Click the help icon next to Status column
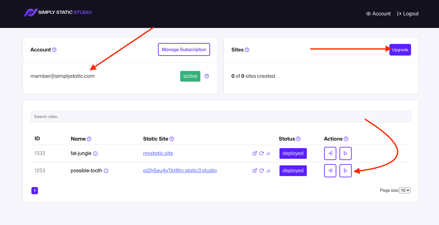Screen dimensions: 439x225 click(298, 139)
